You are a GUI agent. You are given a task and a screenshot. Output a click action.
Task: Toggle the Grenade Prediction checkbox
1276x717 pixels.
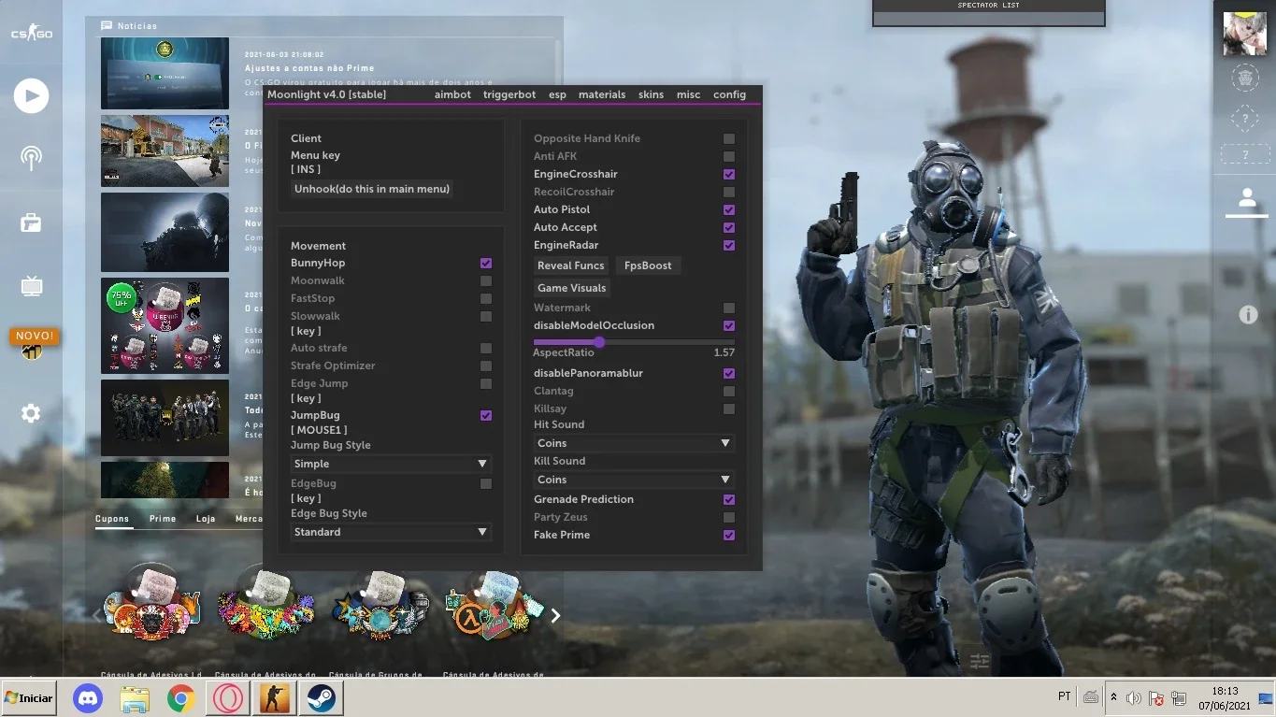(x=729, y=500)
